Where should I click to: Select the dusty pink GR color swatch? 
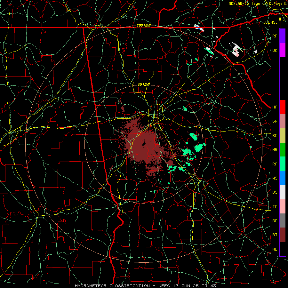click(283, 121)
